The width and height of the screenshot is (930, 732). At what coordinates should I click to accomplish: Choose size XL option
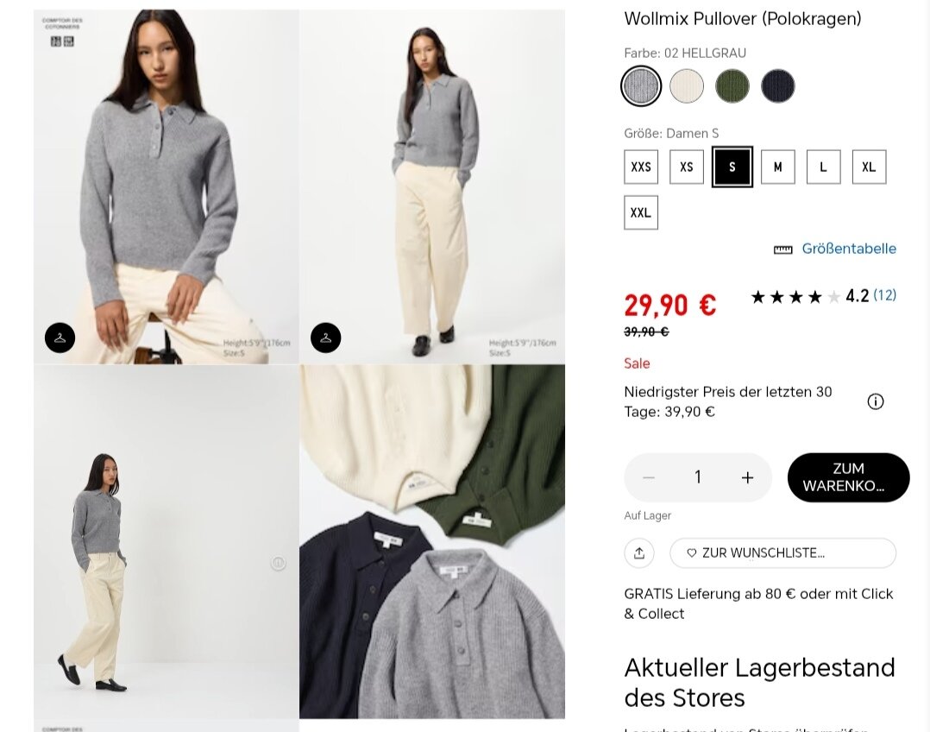coord(869,167)
